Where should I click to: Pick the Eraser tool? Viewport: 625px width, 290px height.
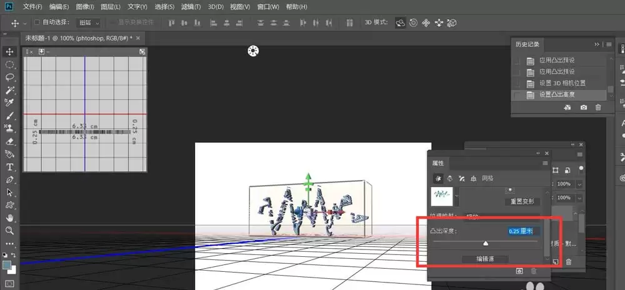pyautogui.click(x=9, y=141)
